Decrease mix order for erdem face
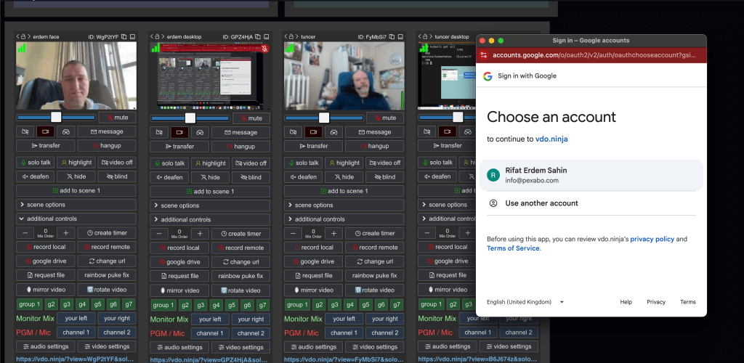 point(25,232)
